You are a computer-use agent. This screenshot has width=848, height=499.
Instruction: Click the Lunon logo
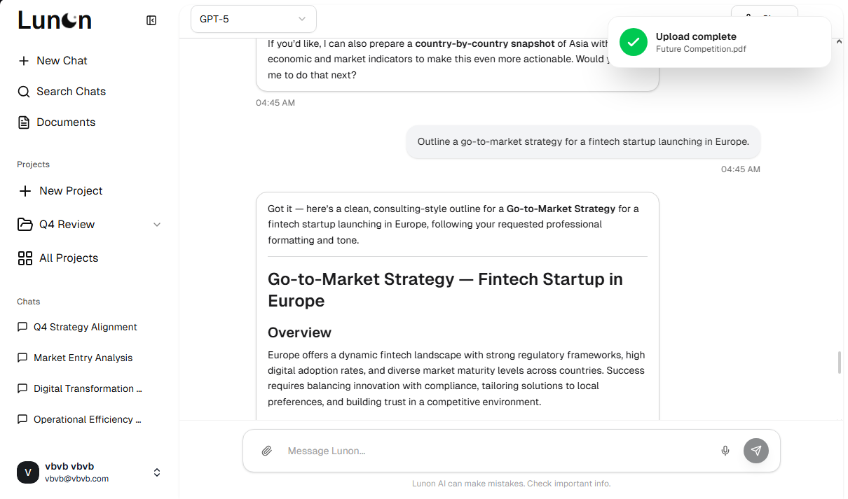pos(55,20)
